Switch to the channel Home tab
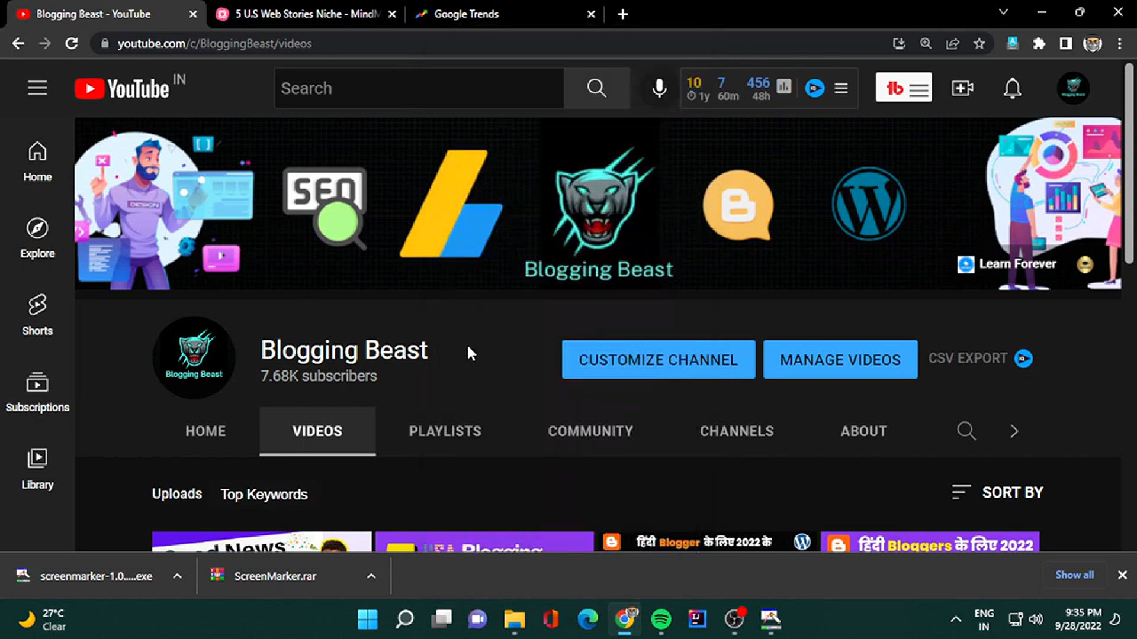The width and height of the screenshot is (1137, 639). click(205, 431)
